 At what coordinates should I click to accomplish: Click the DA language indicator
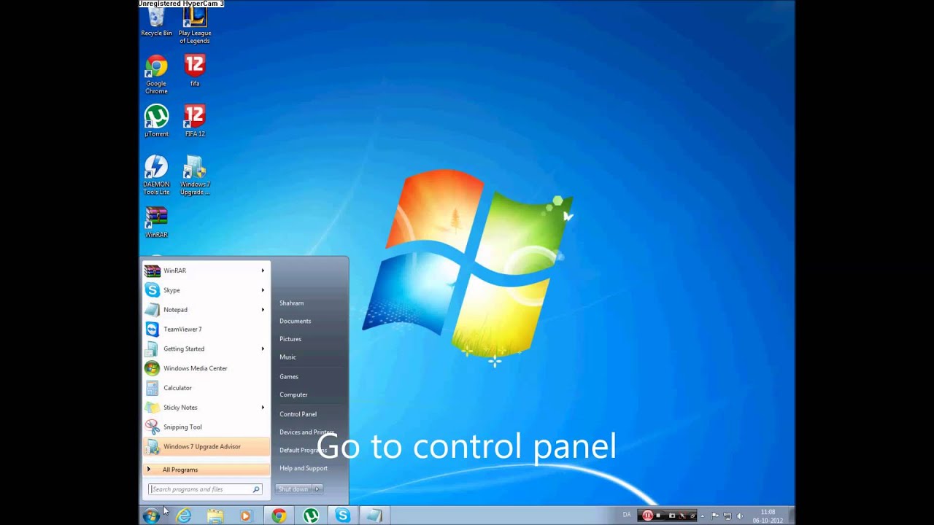point(627,515)
